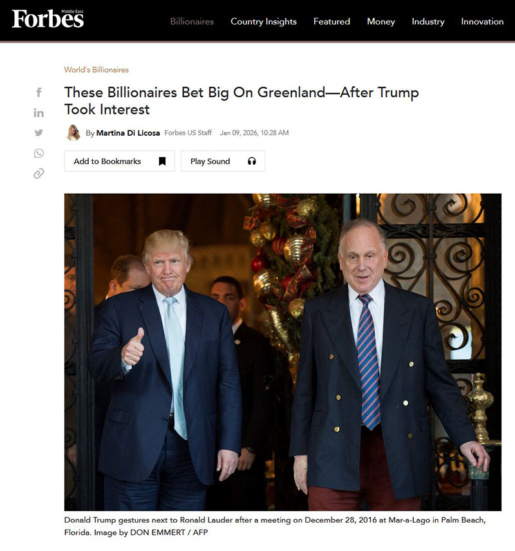Open the Money menu item
515x551 pixels.
pos(381,21)
